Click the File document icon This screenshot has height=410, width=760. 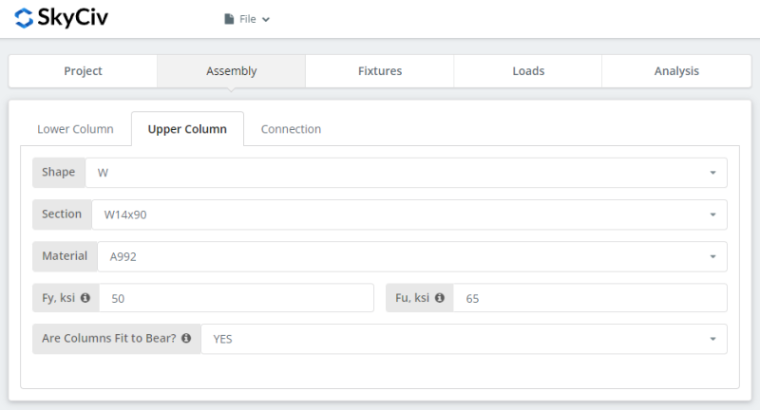tap(229, 19)
